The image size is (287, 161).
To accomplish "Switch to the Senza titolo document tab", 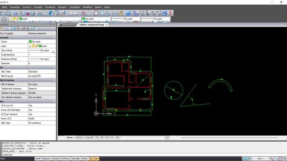I will coord(69,25).
